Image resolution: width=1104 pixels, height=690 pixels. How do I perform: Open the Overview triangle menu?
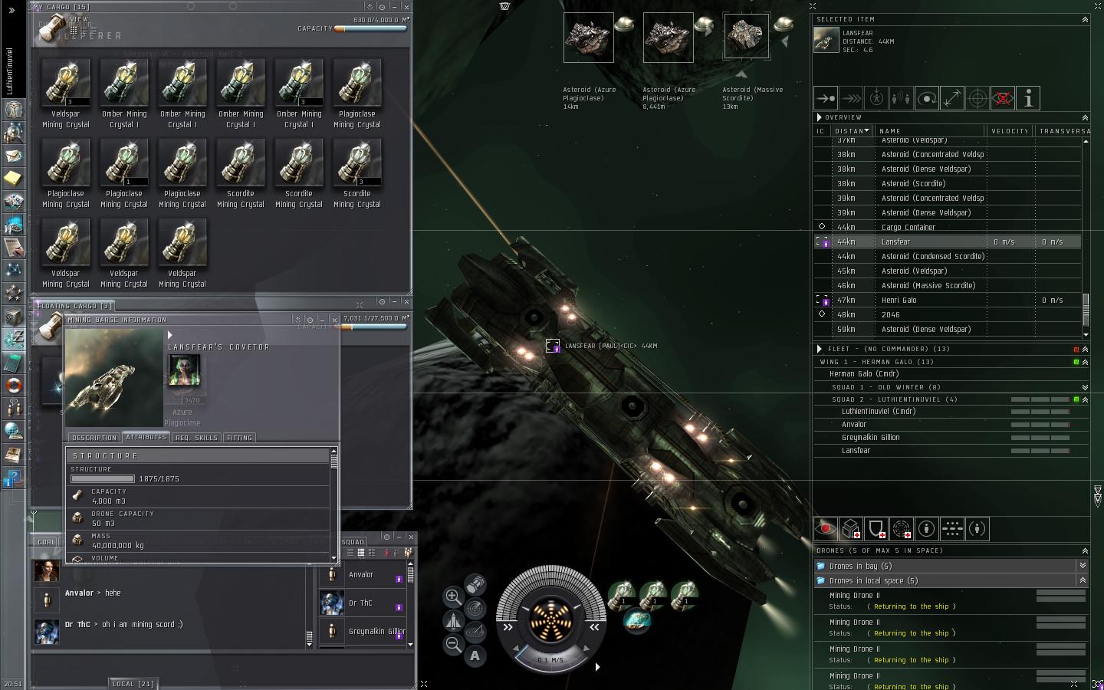coord(820,117)
